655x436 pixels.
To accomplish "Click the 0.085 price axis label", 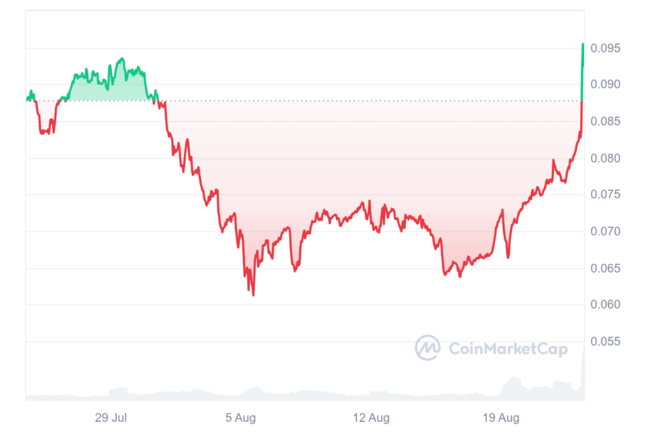I will (x=605, y=121).
